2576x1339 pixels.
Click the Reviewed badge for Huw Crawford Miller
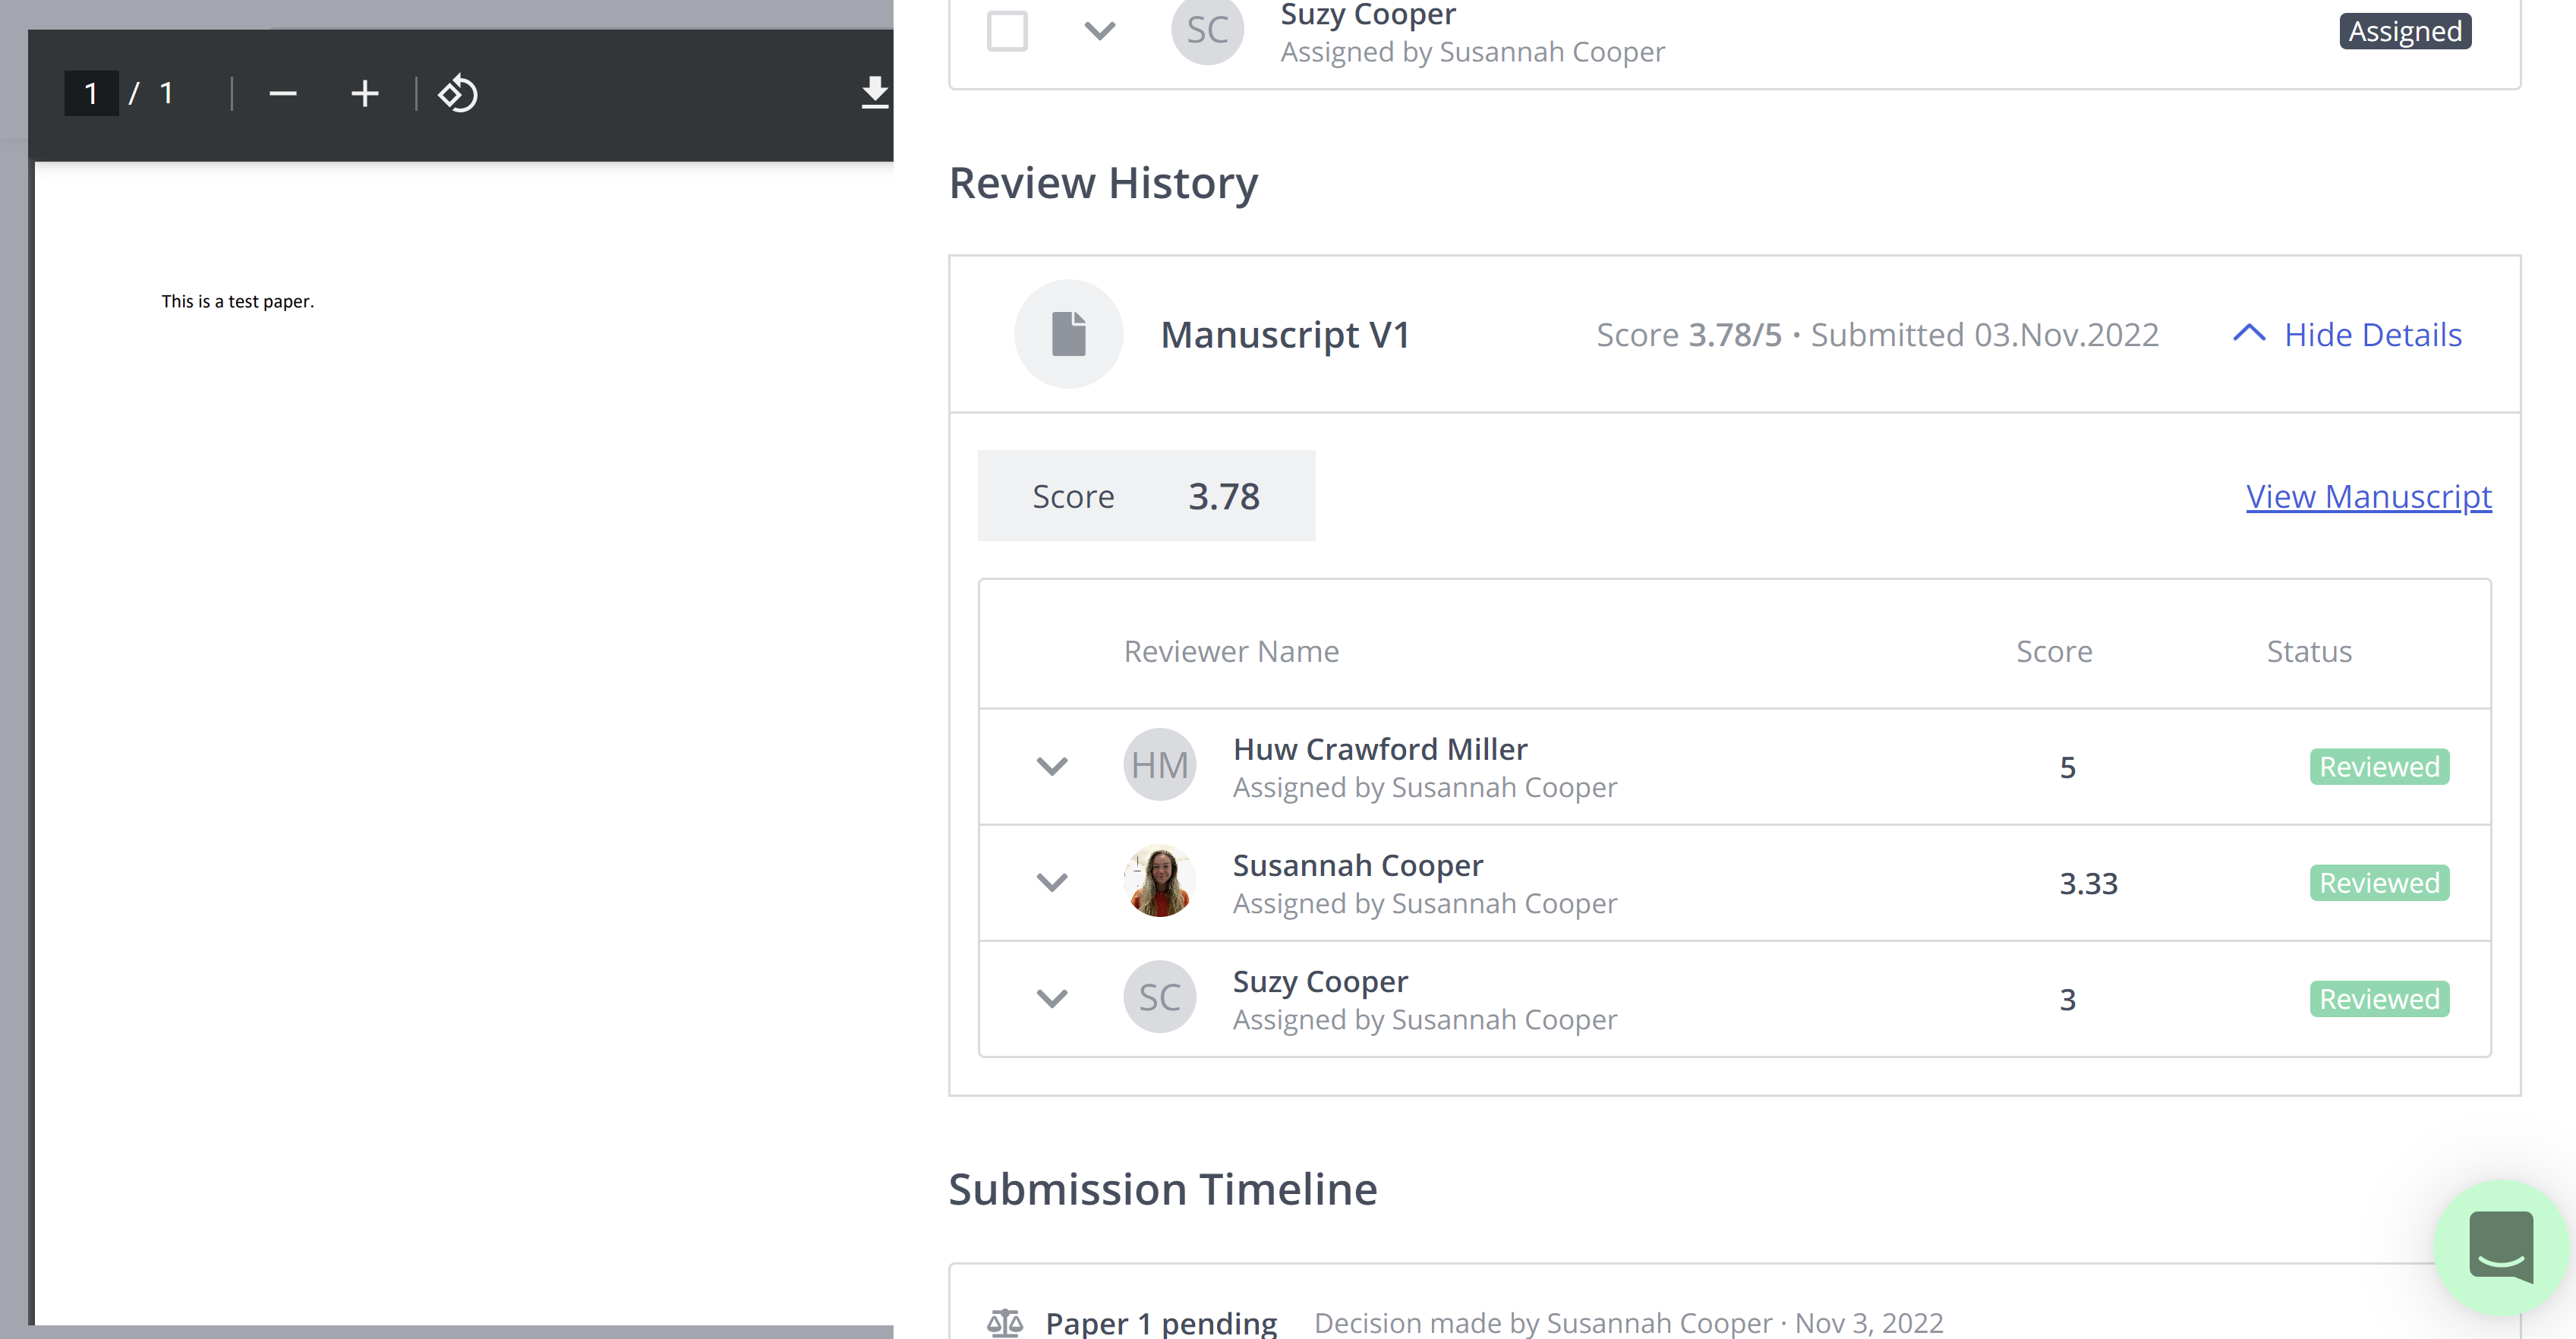(2379, 766)
